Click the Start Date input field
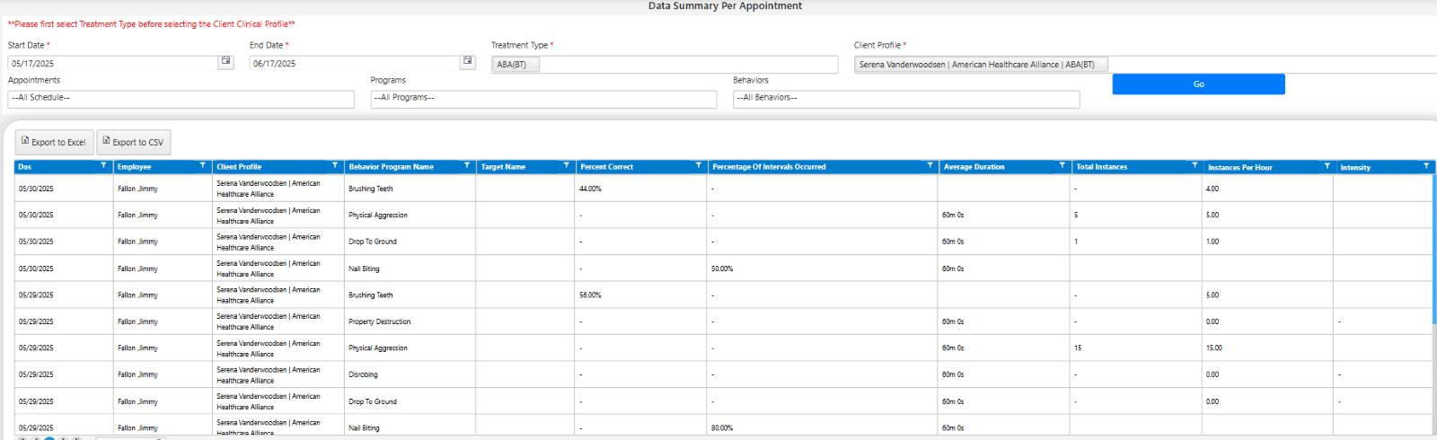The width and height of the screenshot is (1437, 440). (x=113, y=63)
